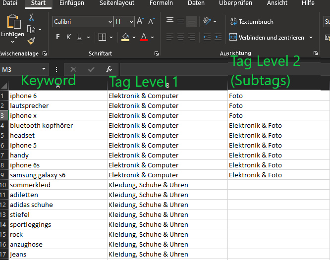Decrease font size with small A icon
Image resolution: width=330 pixels, height=260 pixels.
(x=152, y=21)
